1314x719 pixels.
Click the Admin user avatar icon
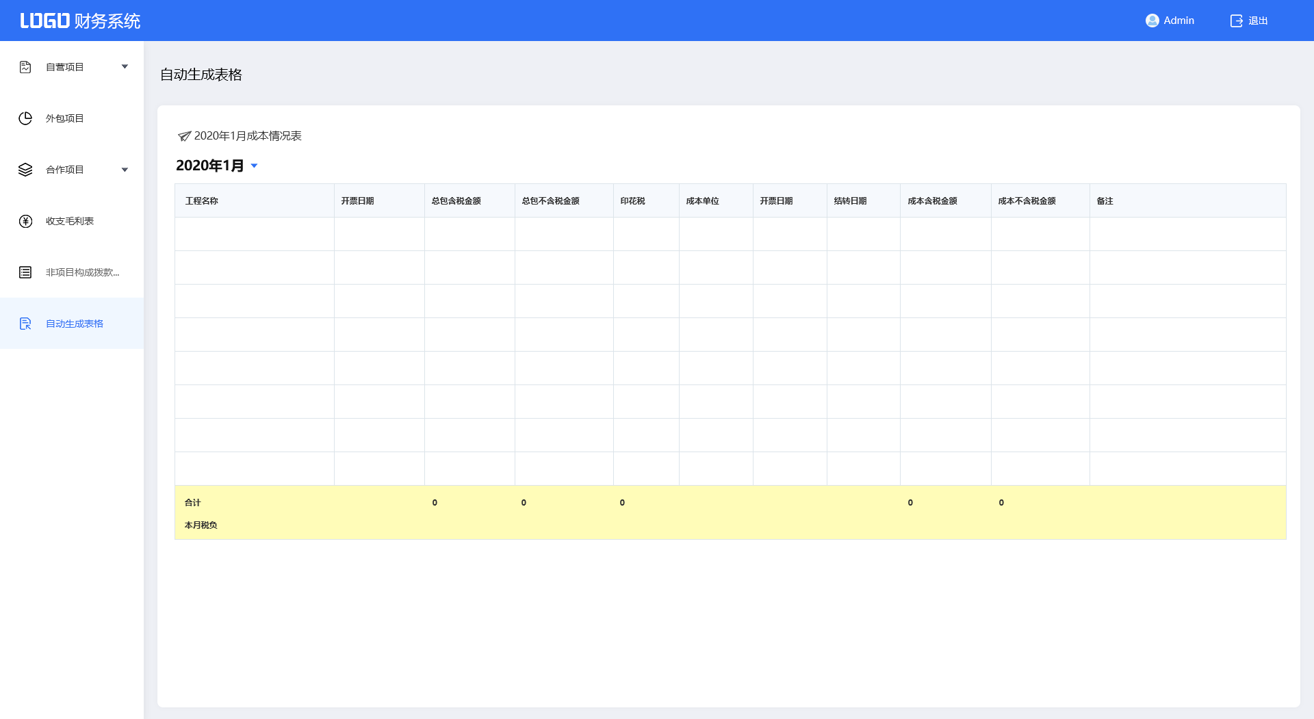click(x=1152, y=21)
